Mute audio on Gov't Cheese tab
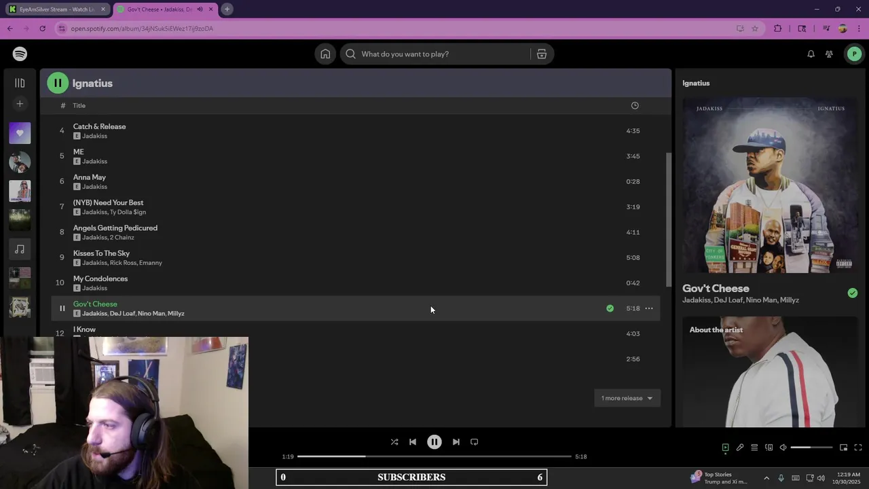The height and width of the screenshot is (489, 869). [200, 10]
